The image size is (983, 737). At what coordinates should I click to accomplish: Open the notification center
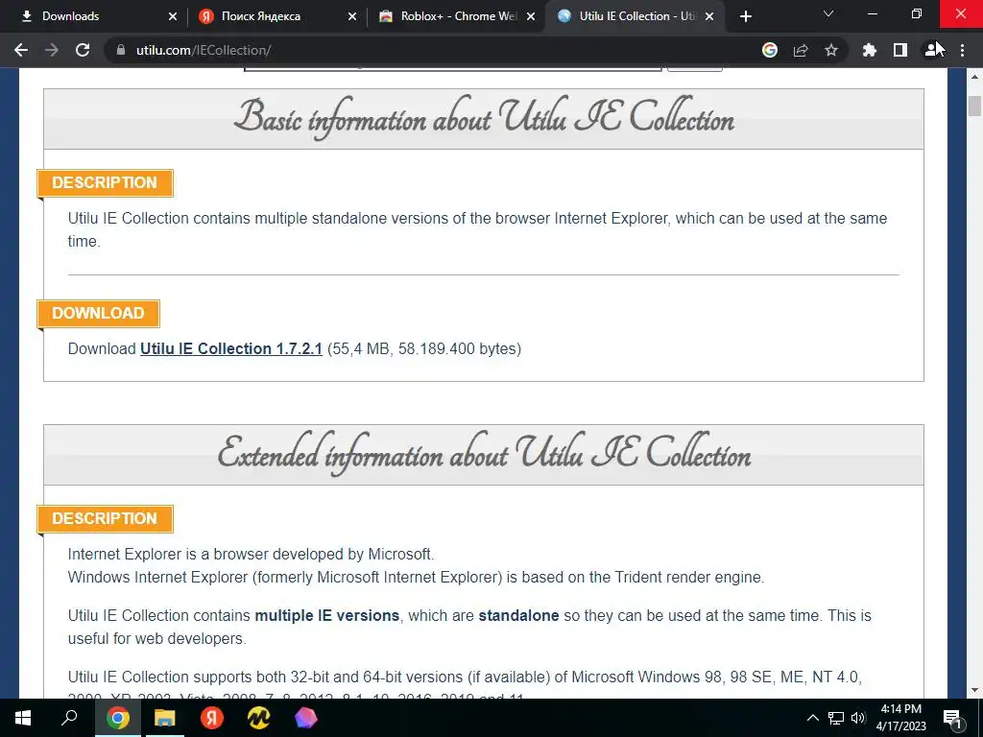953,718
